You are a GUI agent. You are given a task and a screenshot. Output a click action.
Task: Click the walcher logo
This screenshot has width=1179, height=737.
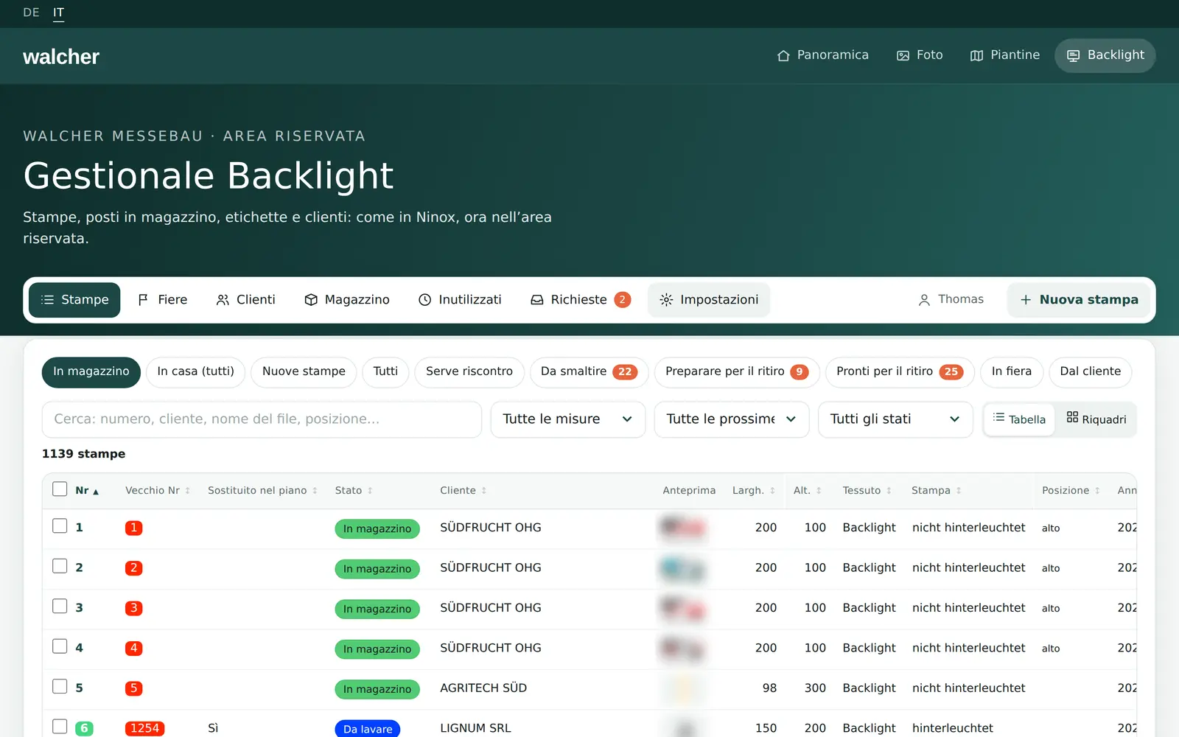pyautogui.click(x=61, y=57)
